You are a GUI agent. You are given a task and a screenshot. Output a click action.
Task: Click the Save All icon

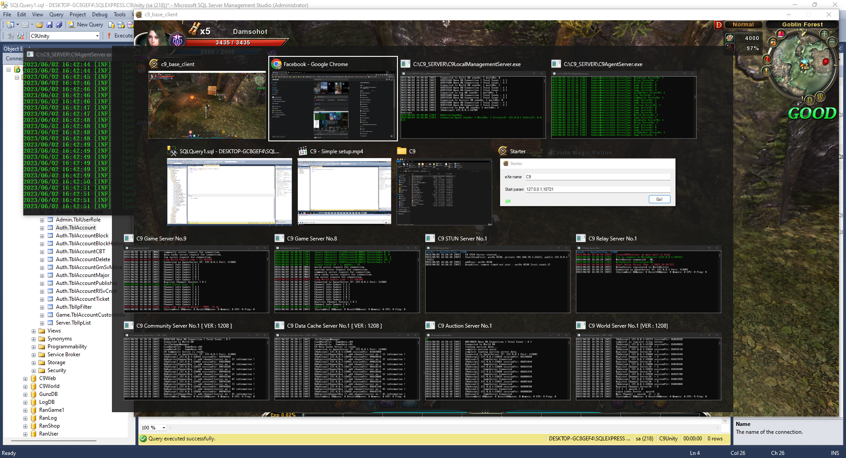(x=59, y=25)
